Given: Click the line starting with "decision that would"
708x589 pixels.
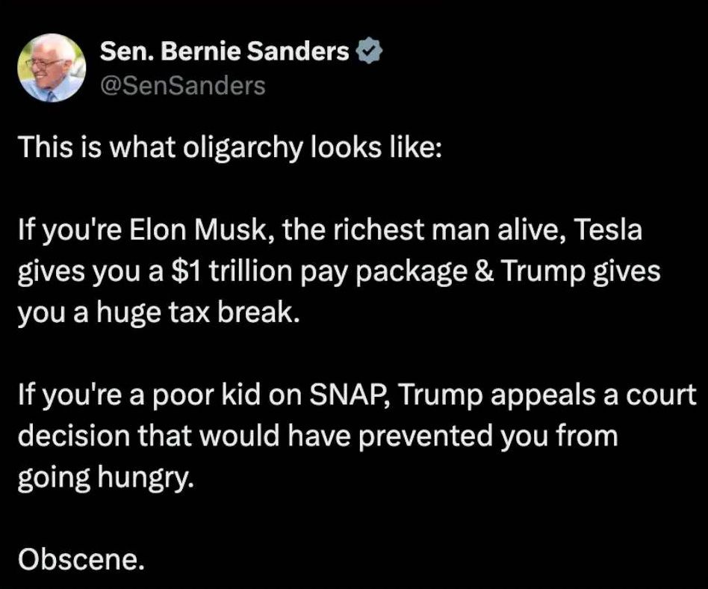Looking at the screenshot, I should tap(318, 437).
